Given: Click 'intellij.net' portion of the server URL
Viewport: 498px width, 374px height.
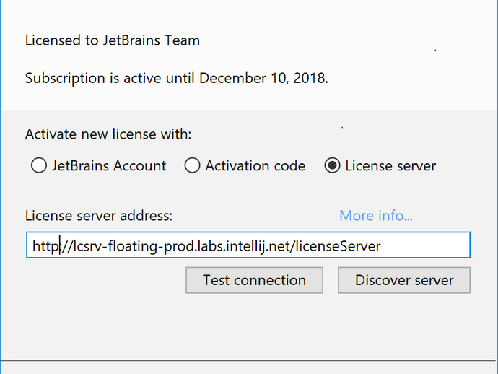Looking at the screenshot, I should pos(261,246).
